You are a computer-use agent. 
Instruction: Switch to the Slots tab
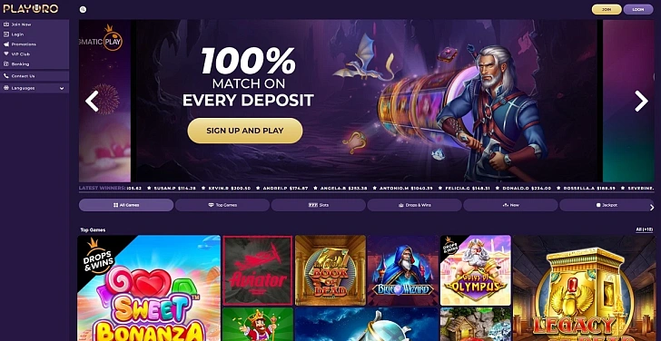(x=319, y=205)
